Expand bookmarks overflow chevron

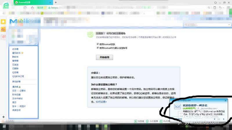coord(144,13)
